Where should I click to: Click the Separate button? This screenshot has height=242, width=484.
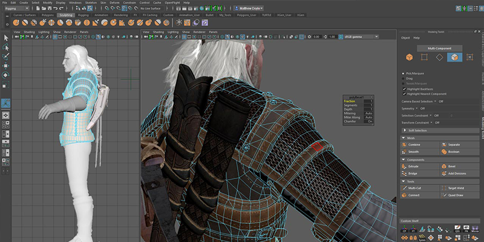(x=460, y=145)
